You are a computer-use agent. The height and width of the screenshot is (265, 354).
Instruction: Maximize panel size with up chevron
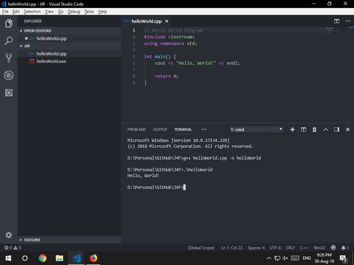pyautogui.click(x=326, y=130)
